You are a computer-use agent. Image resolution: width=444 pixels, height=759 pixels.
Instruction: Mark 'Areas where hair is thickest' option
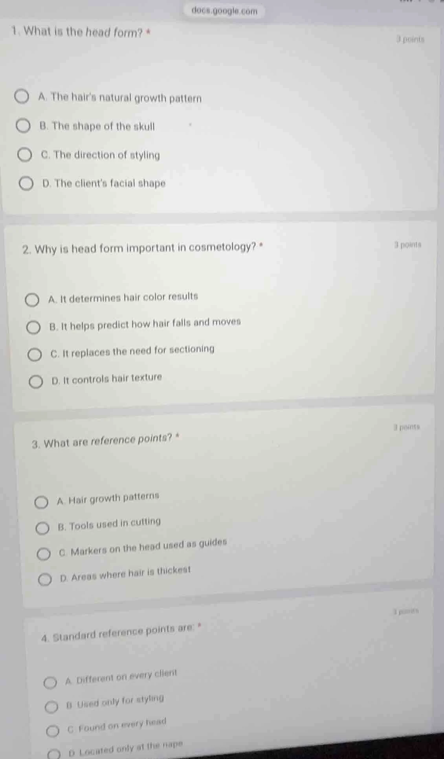pyautogui.click(x=45, y=580)
